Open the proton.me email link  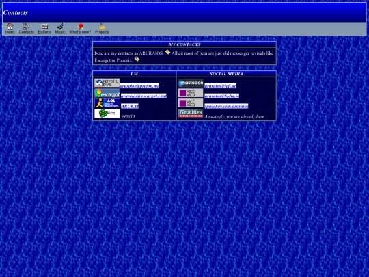coord(139,86)
